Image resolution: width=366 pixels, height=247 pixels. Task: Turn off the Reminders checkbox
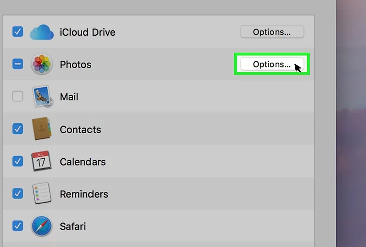18,194
